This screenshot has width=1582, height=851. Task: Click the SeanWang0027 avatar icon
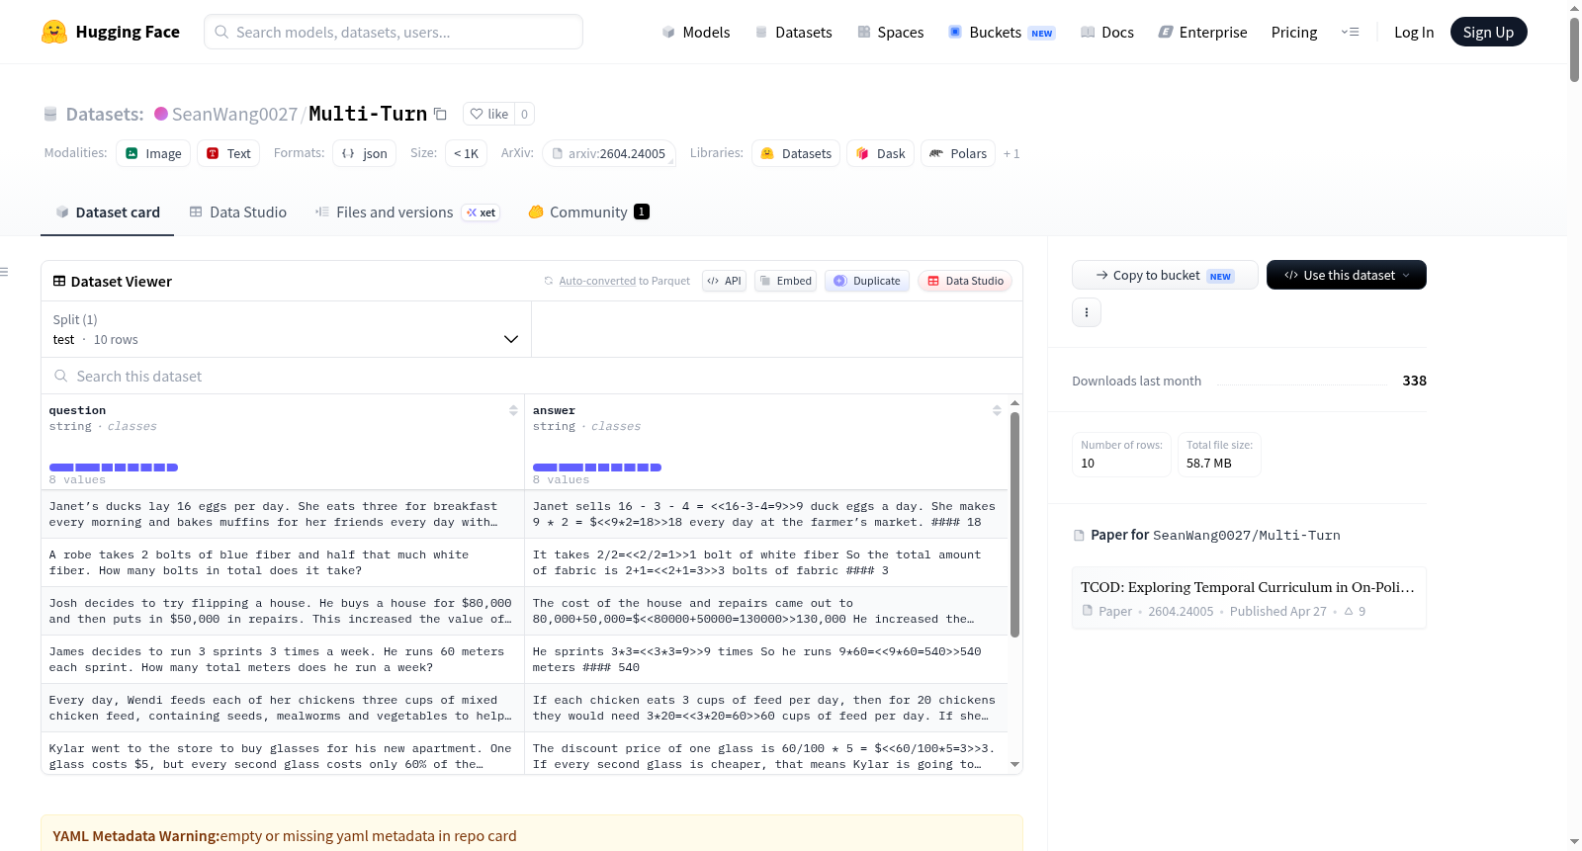pos(161,114)
